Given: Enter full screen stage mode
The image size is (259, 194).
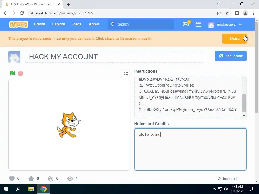Looking at the screenshot, I should click(x=126, y=74).
